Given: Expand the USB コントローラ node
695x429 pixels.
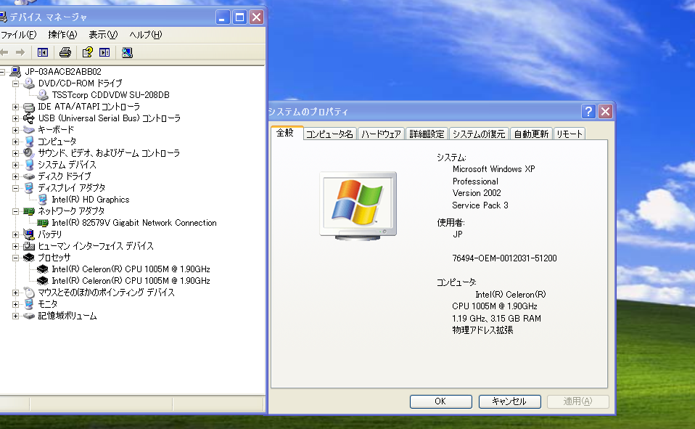Looking at the screenshot, I should click(15, 118).
